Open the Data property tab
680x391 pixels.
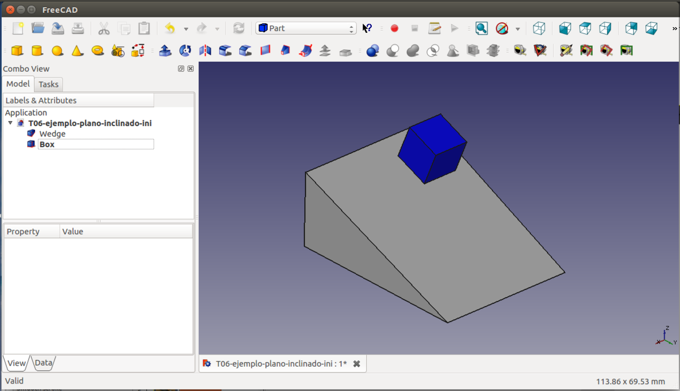pyautogui.click(x=43, y=363)
